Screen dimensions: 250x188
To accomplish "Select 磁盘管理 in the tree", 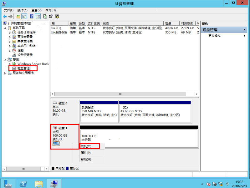I will 23,69.
